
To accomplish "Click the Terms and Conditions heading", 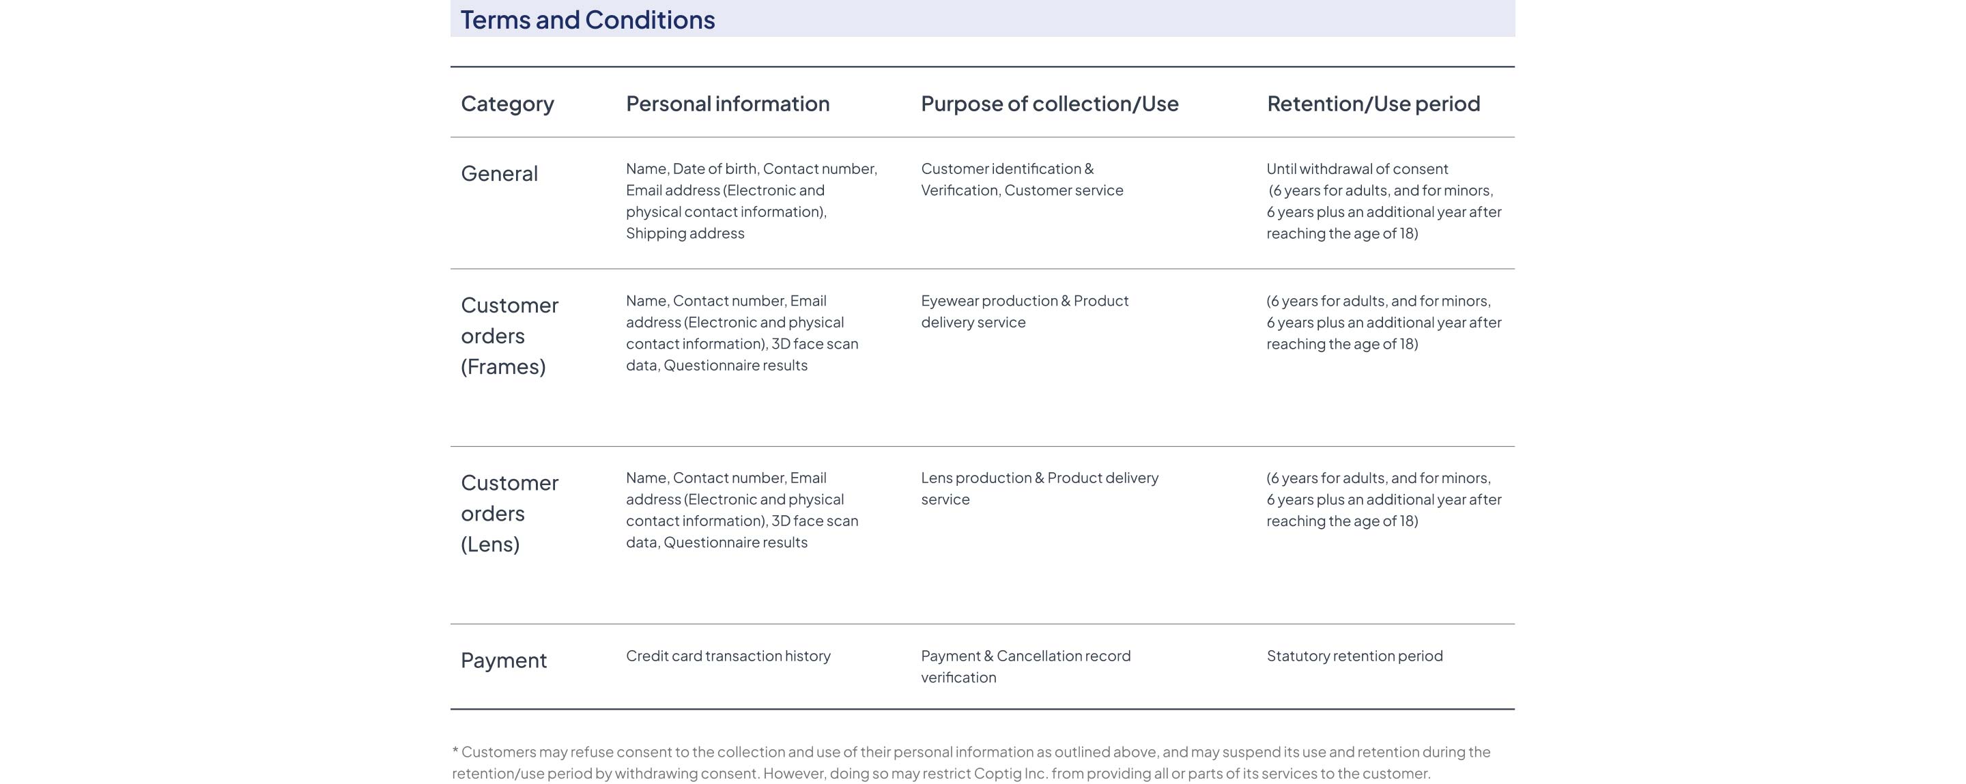I will coord(587,19).
